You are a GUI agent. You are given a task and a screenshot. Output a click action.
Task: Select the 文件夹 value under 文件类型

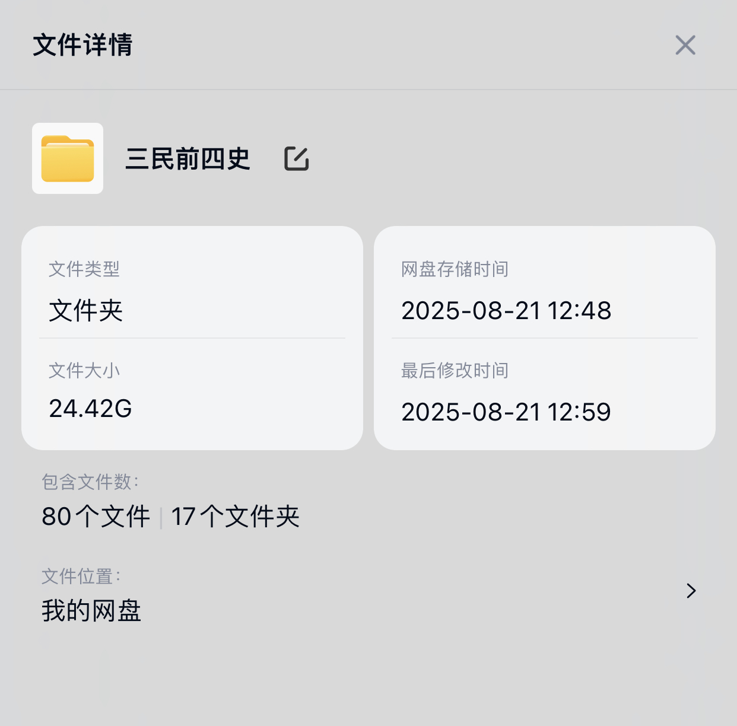[85, 311]
